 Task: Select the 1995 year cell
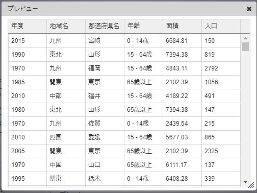[x=28, y=179]
